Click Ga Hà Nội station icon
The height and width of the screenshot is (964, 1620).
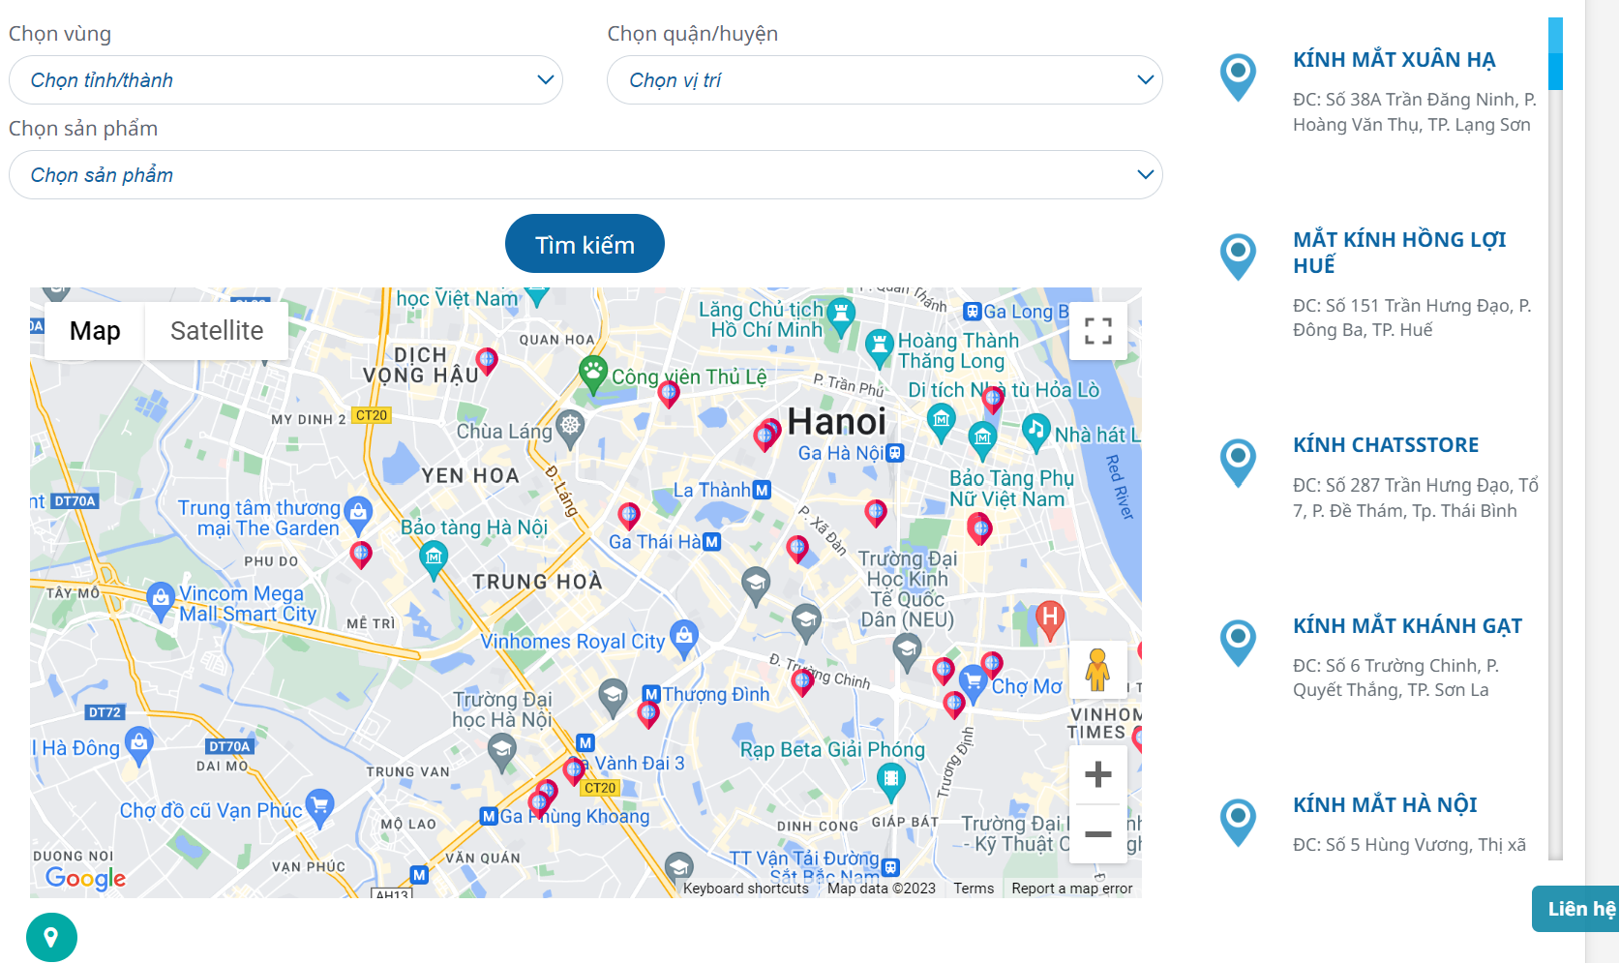895,453
